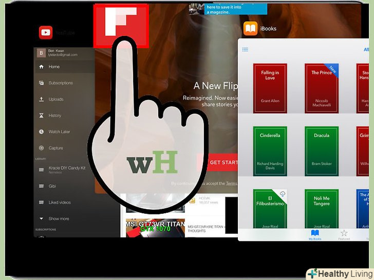This screenshot has width=374, height=280.
Task: Tap the cloud download icon on El Filibusterismo
Action: point(283,193)
